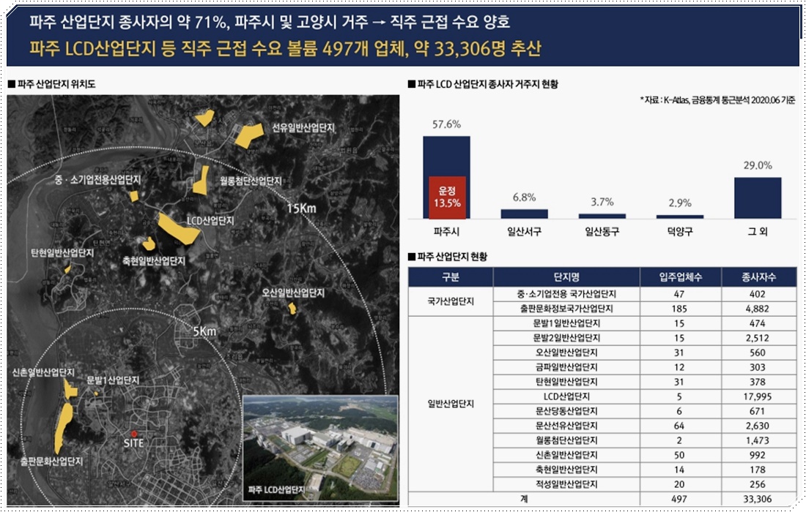Click the 6.8% value label
Viewport: 806px width, 512px height.
(525, 197)
